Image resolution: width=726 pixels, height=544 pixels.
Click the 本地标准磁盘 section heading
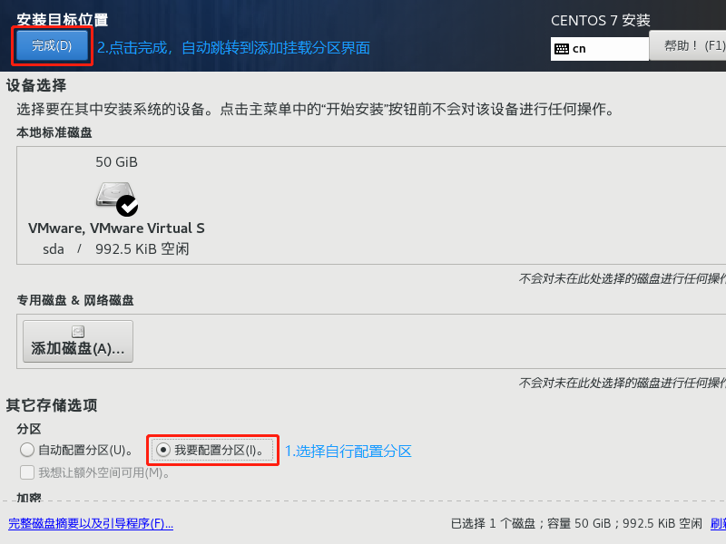tap(54, 132)
